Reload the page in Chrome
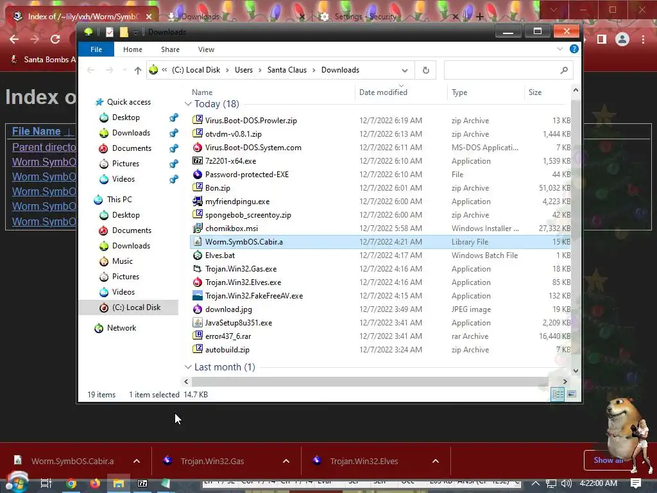 tap(55, 39)
